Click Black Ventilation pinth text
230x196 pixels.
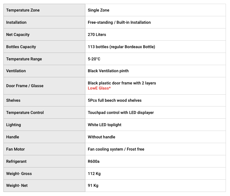(x=108, y=71)
